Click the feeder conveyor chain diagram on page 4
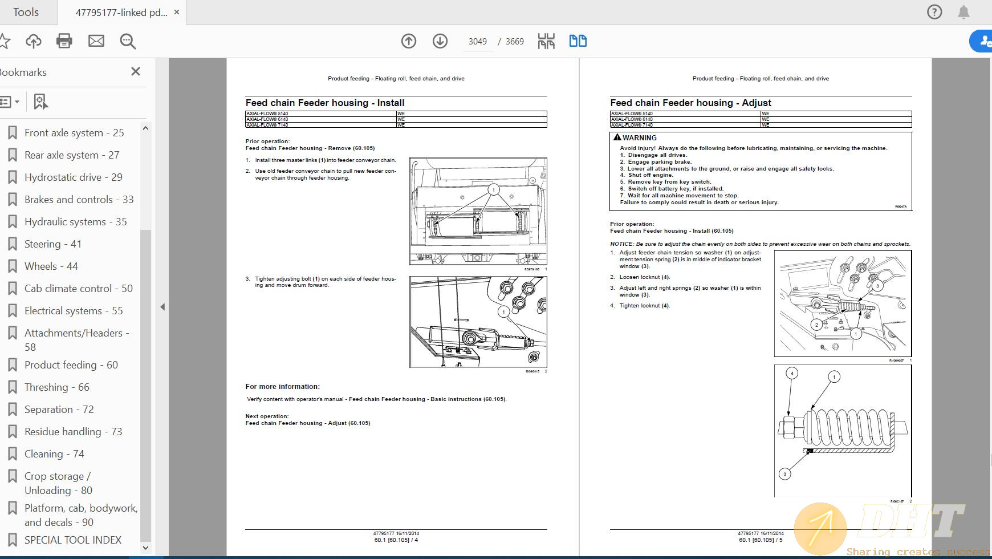This screenshot has height=559, width=992. coord(478,211)
